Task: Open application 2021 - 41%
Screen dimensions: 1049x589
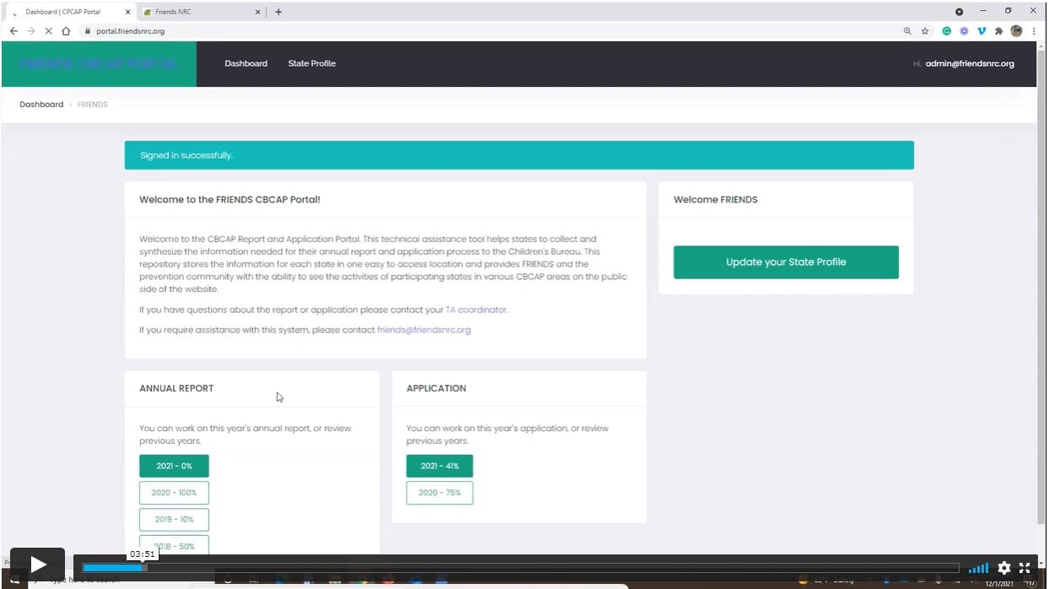Action: click(x=440, y=466)
